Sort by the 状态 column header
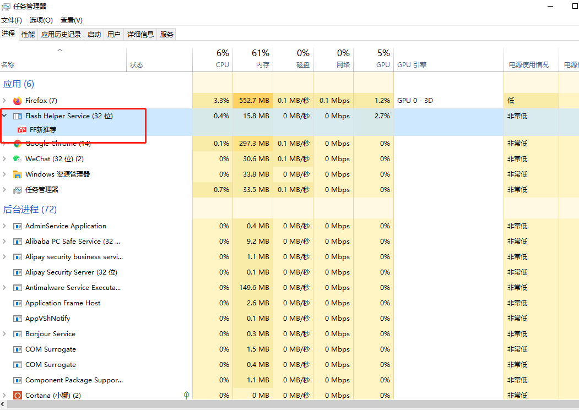The height and width of the screenshot is (411, 579). pyautogui.click(x=160, y=60)
